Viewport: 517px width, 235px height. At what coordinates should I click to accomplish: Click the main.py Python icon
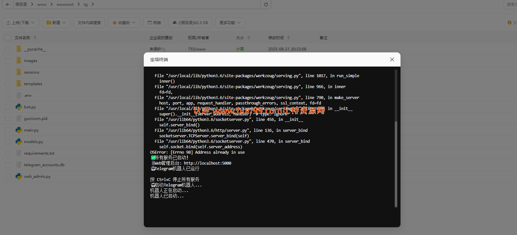[x=19, y=130]
